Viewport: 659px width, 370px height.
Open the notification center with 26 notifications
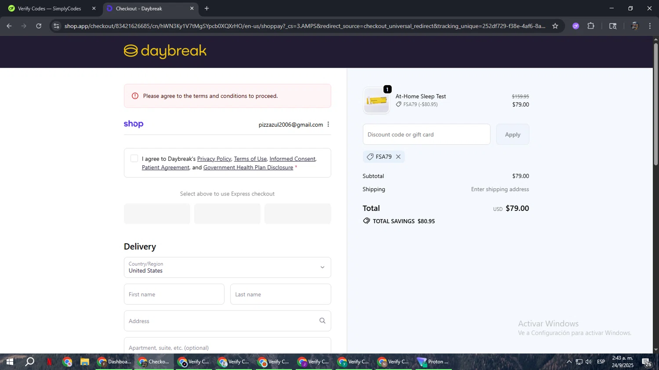(647, 362)
